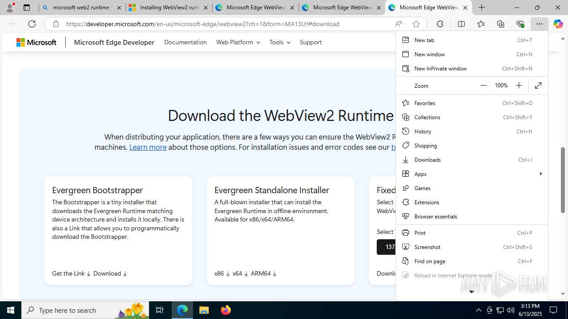Image resolution: width=568 pixels, height=319 pixels.
Task: Add this page to favorites star
Action: click(x=416, y=24)
